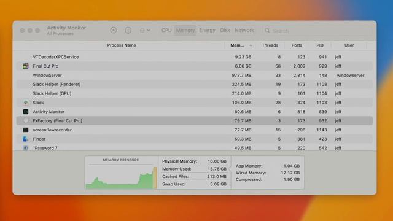Select the Final Cut Pro process name
Screen dimensions: 393x221
click(45, 66)
